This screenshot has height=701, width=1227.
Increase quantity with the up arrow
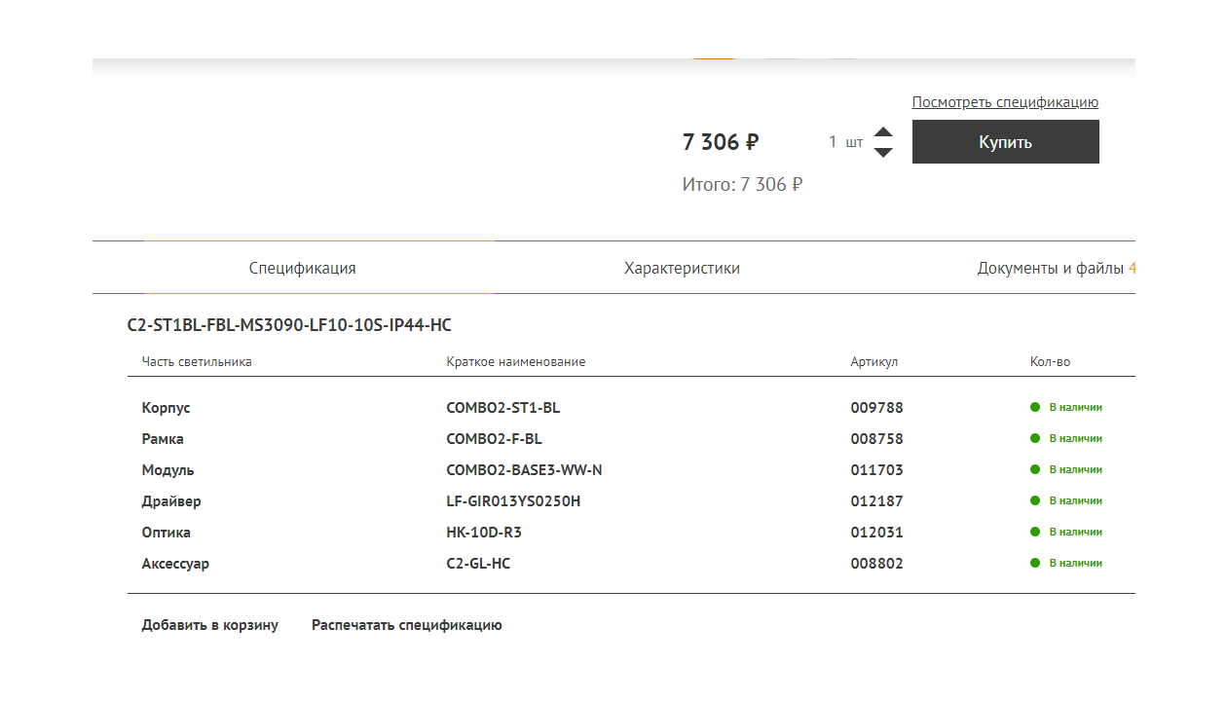tap(883, 132)
